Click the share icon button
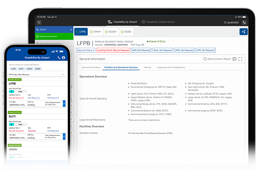 coord(244,32)
